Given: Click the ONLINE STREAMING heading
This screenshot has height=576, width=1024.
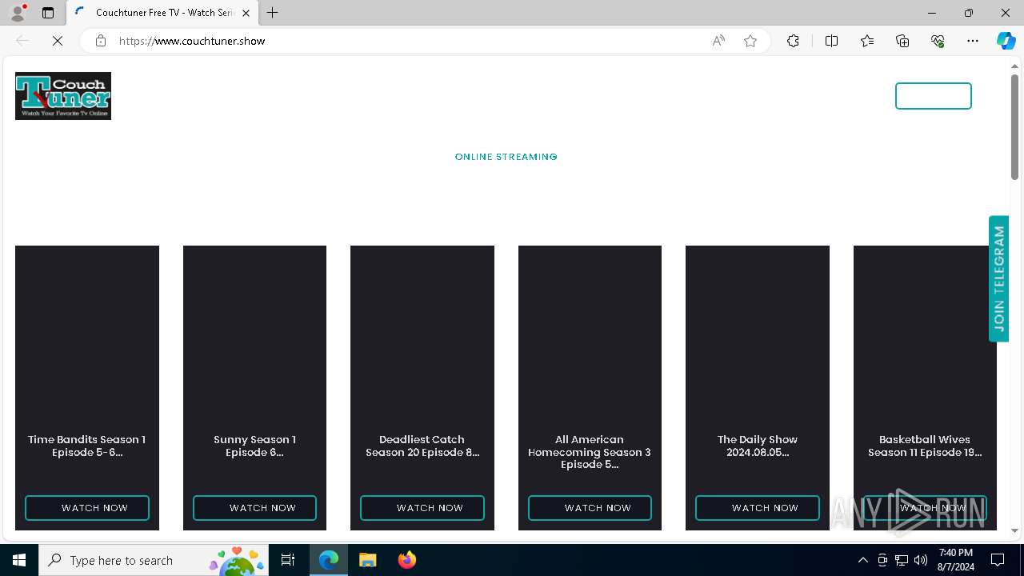Looking at the screenshot, I should 506,157.
